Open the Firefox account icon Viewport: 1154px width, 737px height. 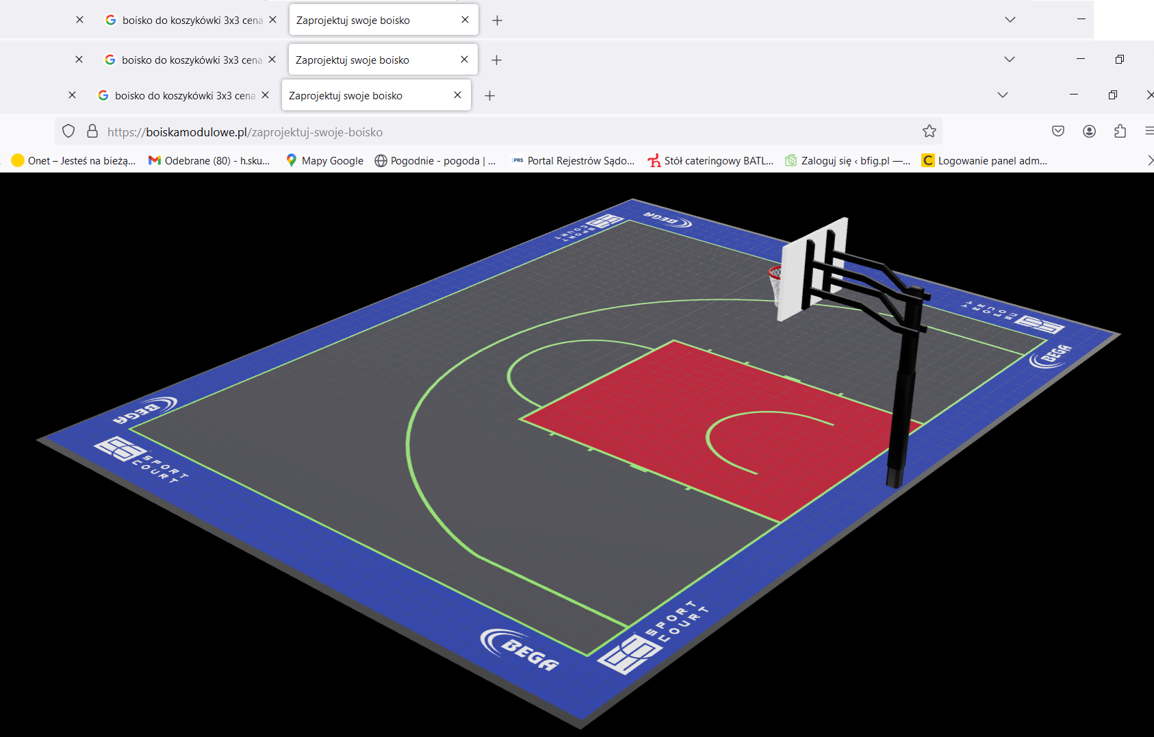click(x=1089, y=132)
